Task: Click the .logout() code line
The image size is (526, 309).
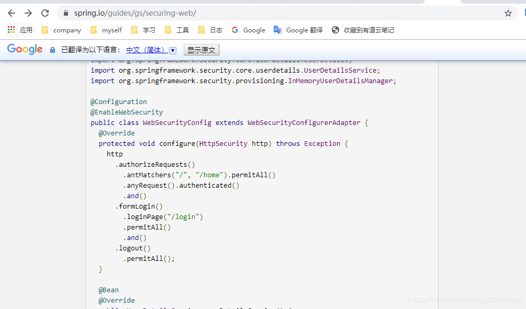Action: (x=133, y=248)
